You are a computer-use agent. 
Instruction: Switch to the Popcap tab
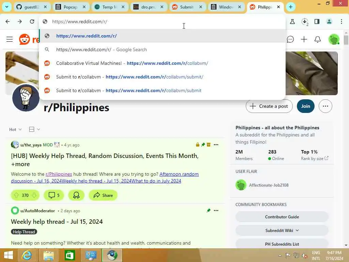pyautogui.click(x=70, y=7)
